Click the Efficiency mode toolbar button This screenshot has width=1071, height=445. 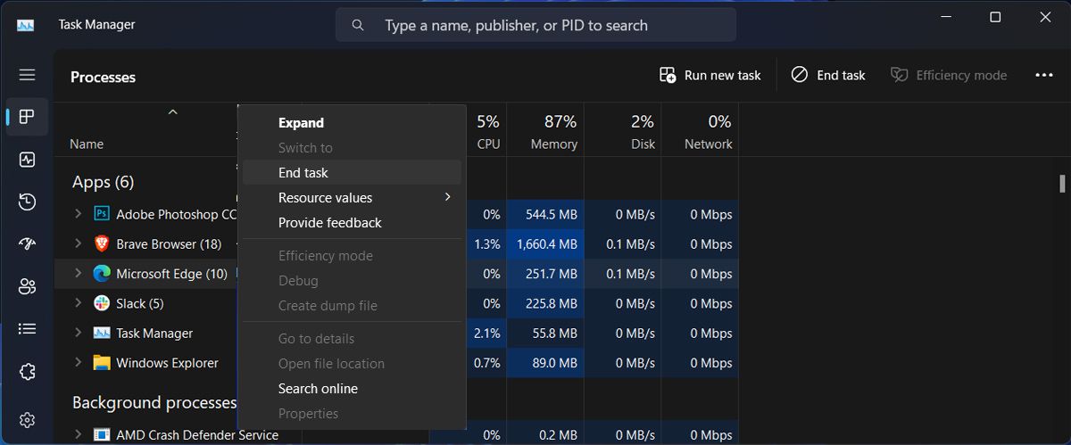pos(949,76)
